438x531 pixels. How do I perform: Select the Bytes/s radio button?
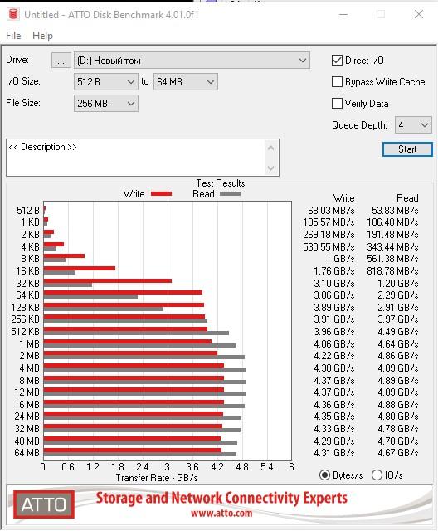pyautogui.click(x=324, y=475)
